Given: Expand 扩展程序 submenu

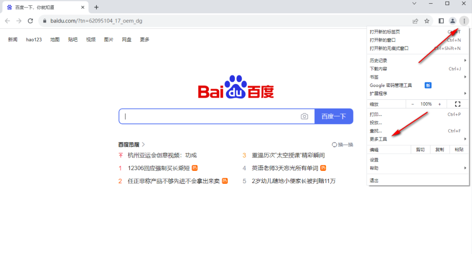Looking at the screenshot, I should tap(418, 94).
